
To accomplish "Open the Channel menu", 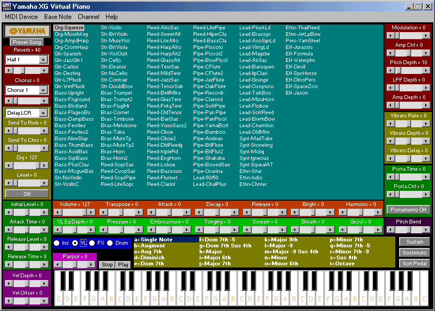I will pyautogui.click(x=89, y=17).
